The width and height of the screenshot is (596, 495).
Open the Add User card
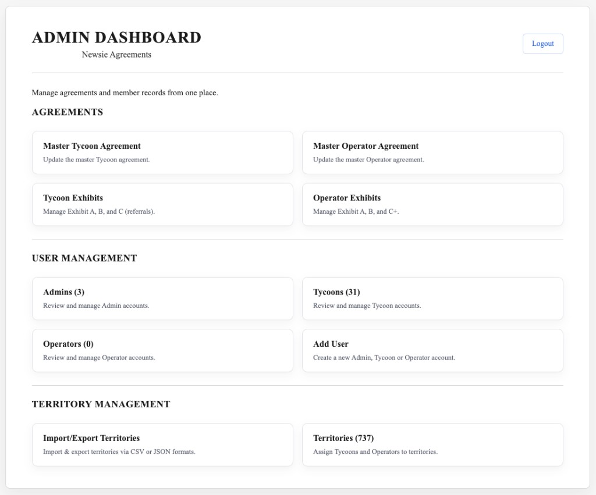[x=432, y=350]
